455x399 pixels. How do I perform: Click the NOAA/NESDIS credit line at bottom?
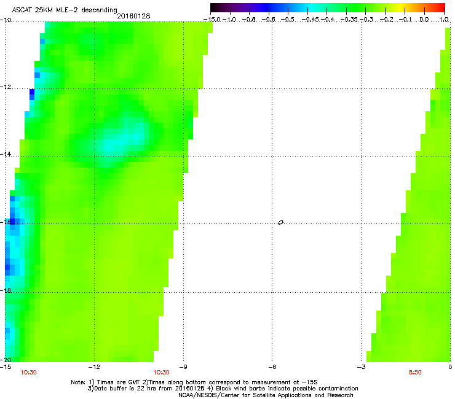pyautogui.click(x=266, y=395)
